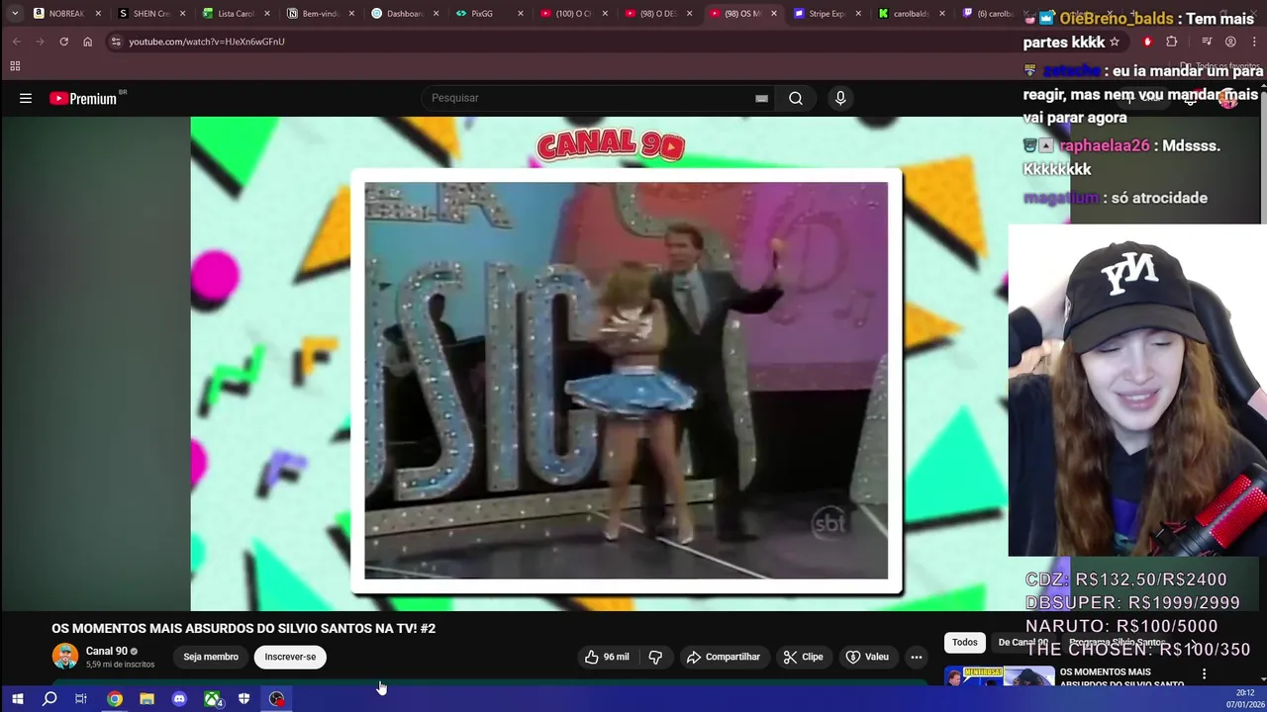The width and height of the screenshot is (1267, 712).
Task: Open File Explorer from the taskbar
Action: [x=146, y=699]
